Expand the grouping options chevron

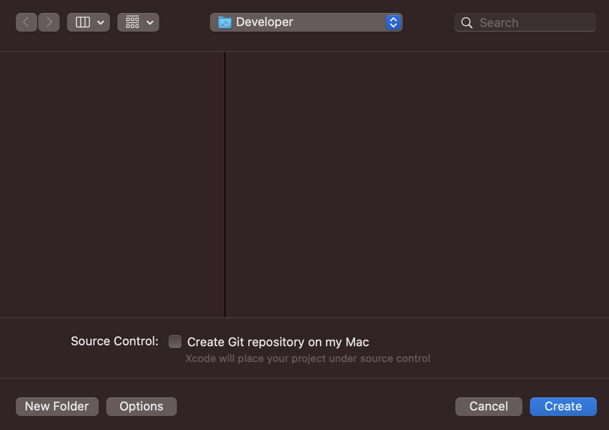pyautogui.click(x=150, y=22)
